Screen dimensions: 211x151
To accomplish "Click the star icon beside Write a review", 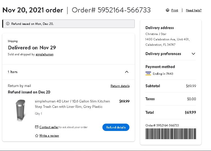I will tap(37, 135).
